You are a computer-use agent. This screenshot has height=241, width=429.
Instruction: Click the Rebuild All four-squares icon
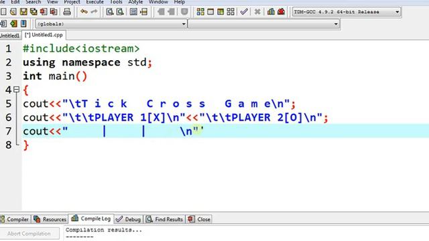click(x=231, y=12)
